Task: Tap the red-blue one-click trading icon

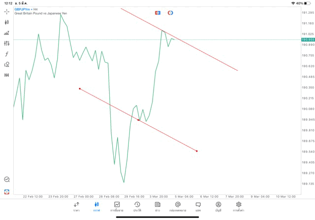Action: [158, 13]
